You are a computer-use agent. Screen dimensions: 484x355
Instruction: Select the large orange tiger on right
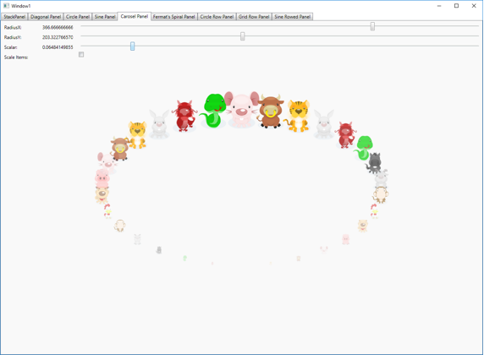[x=298, y=115]
